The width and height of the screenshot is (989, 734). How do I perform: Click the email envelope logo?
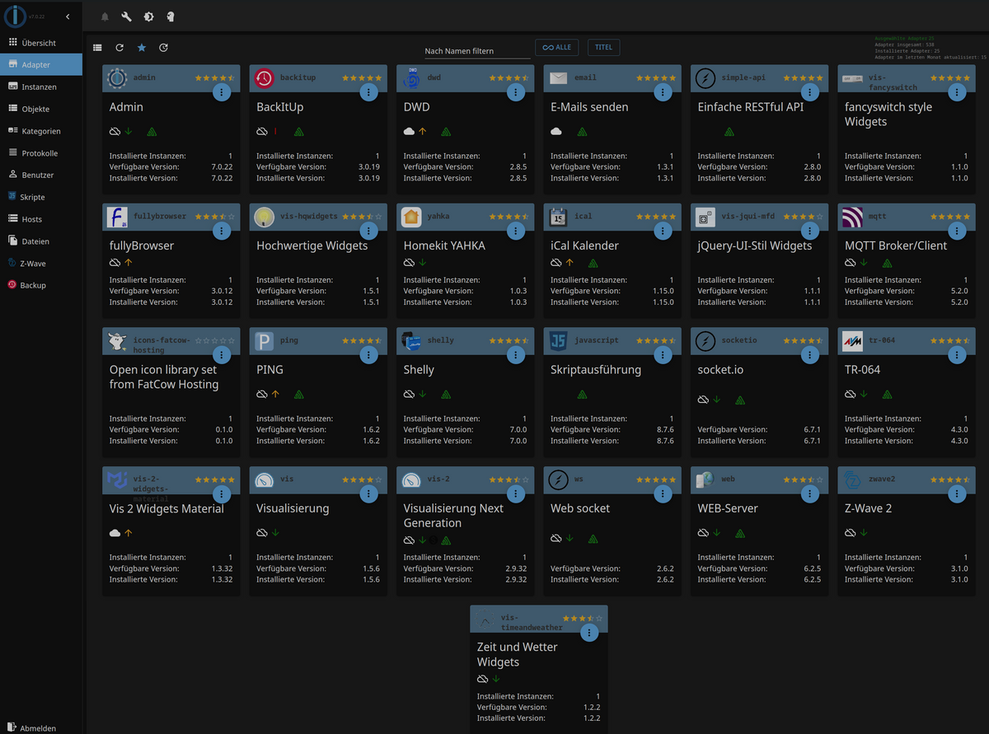click(558, 78)
